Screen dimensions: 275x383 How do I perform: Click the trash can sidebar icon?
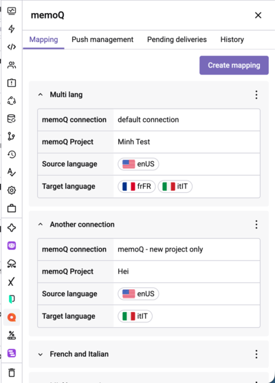(x=12, y=373)
